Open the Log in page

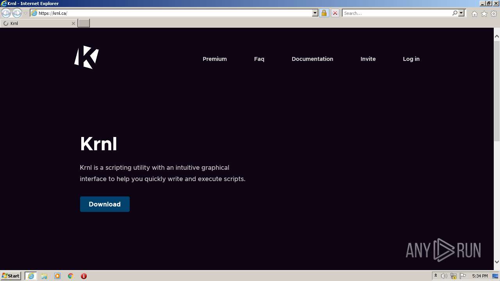[x=411, y=59]
